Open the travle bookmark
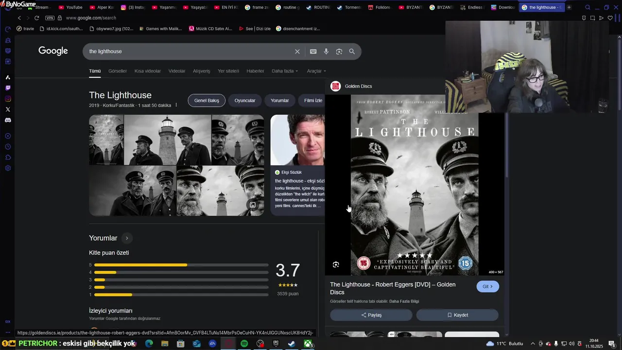The width and height of the screenshot is (622, 350). (25, 29)
